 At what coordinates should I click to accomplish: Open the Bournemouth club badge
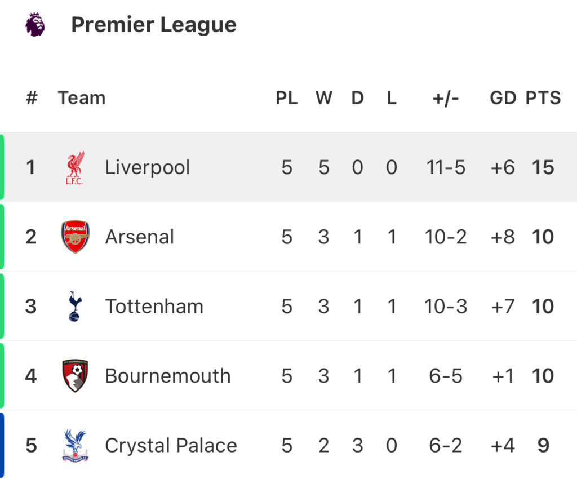coord(75,376)
